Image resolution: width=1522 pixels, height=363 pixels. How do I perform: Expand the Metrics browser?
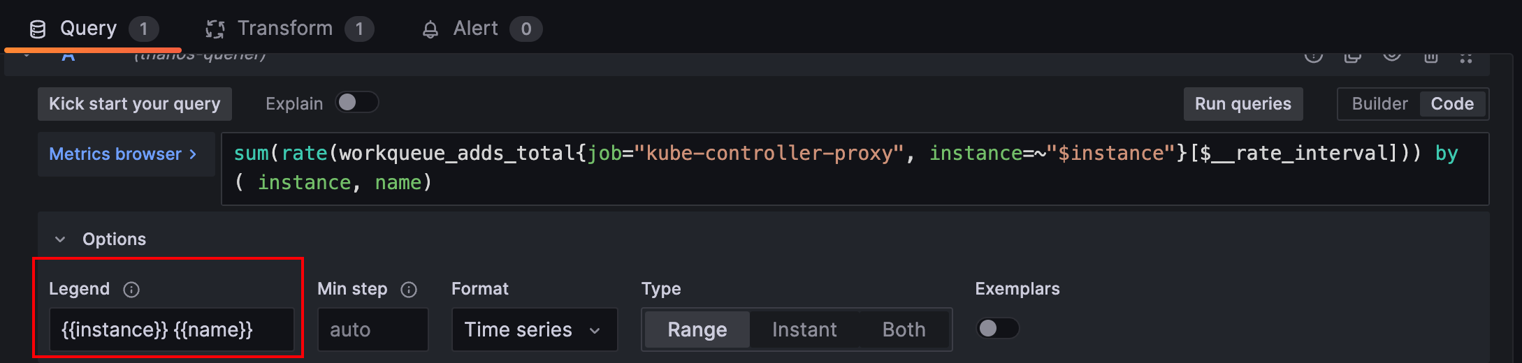pos(124,154)
